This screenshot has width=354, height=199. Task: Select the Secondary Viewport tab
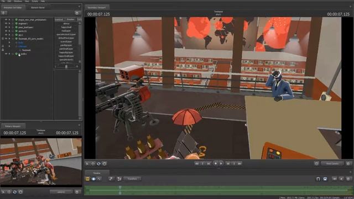(97, 7)
